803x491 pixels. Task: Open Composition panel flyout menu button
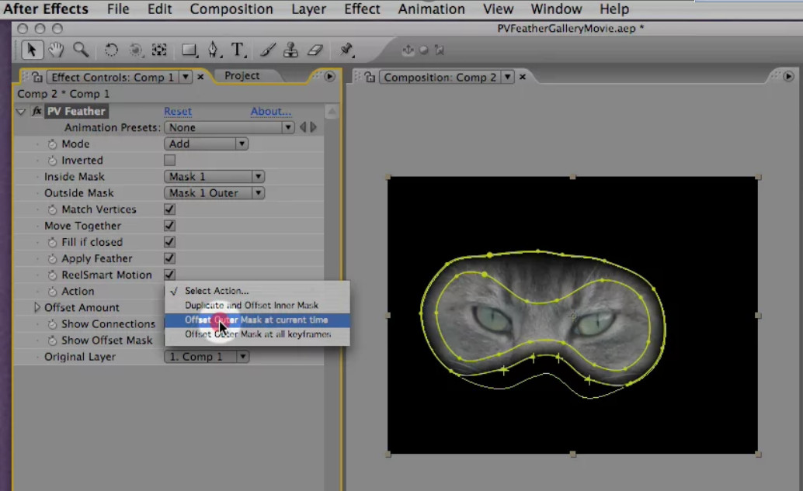(x=789, y=77)
